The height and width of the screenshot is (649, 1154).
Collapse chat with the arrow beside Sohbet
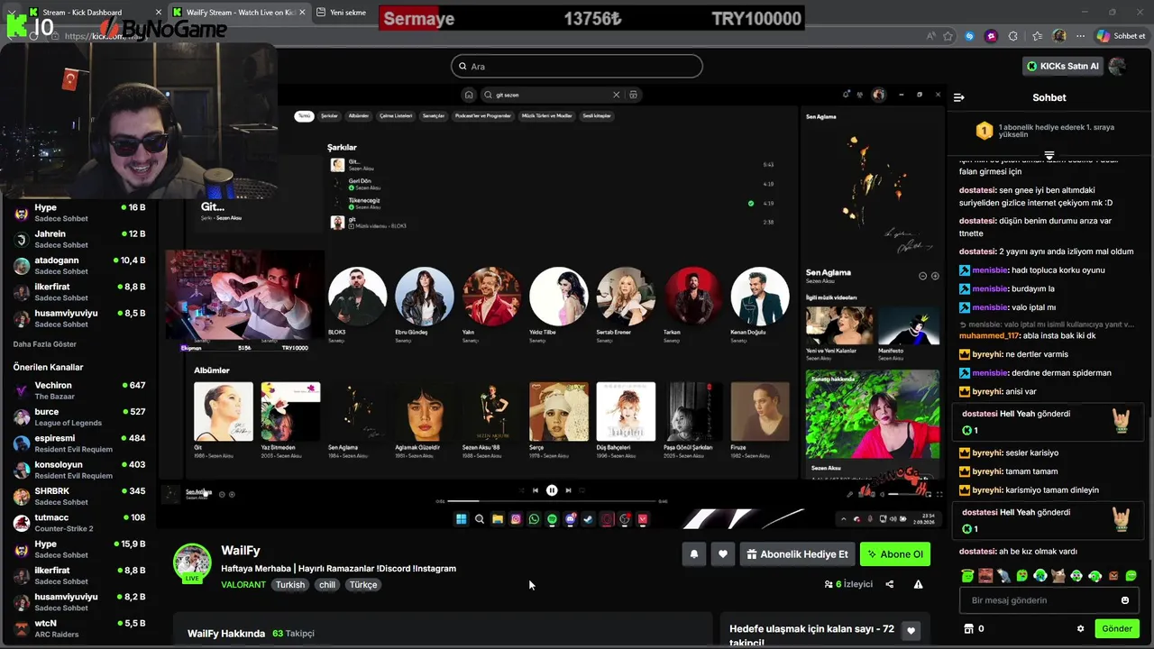959,97
